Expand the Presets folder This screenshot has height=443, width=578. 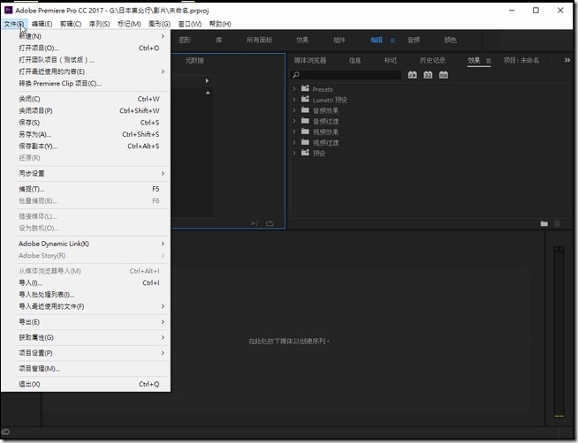click(x=294, y=88)
